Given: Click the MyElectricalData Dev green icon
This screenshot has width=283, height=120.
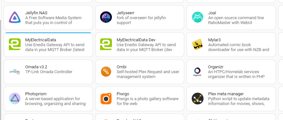Looking at the screenshot, I should coord(106,44).
